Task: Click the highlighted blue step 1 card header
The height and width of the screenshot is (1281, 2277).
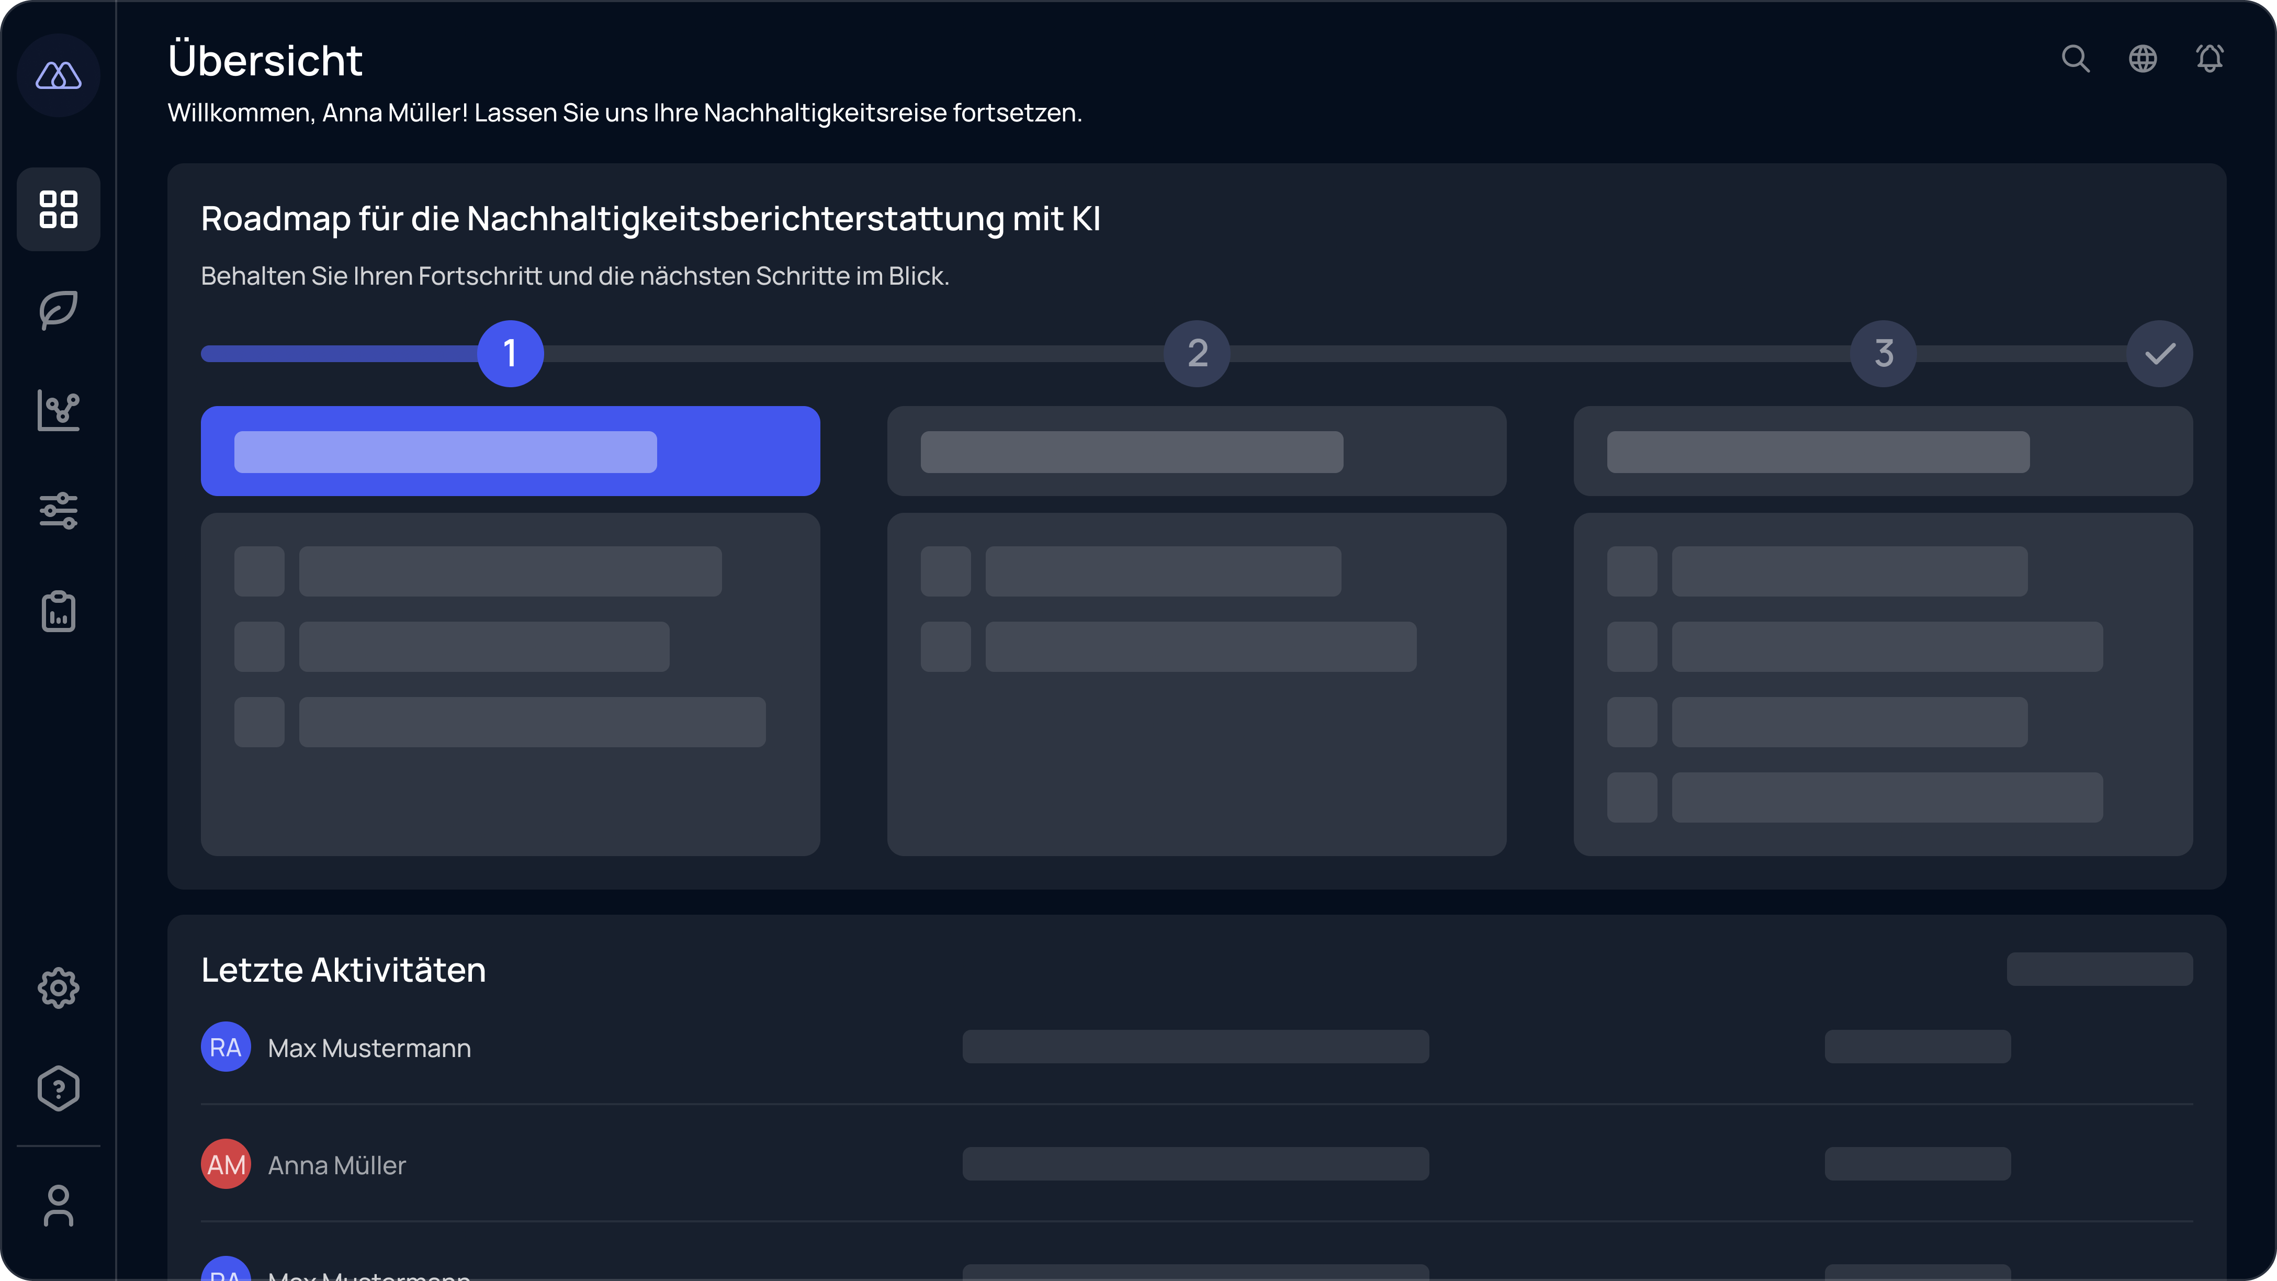Action: coord(510,451)
